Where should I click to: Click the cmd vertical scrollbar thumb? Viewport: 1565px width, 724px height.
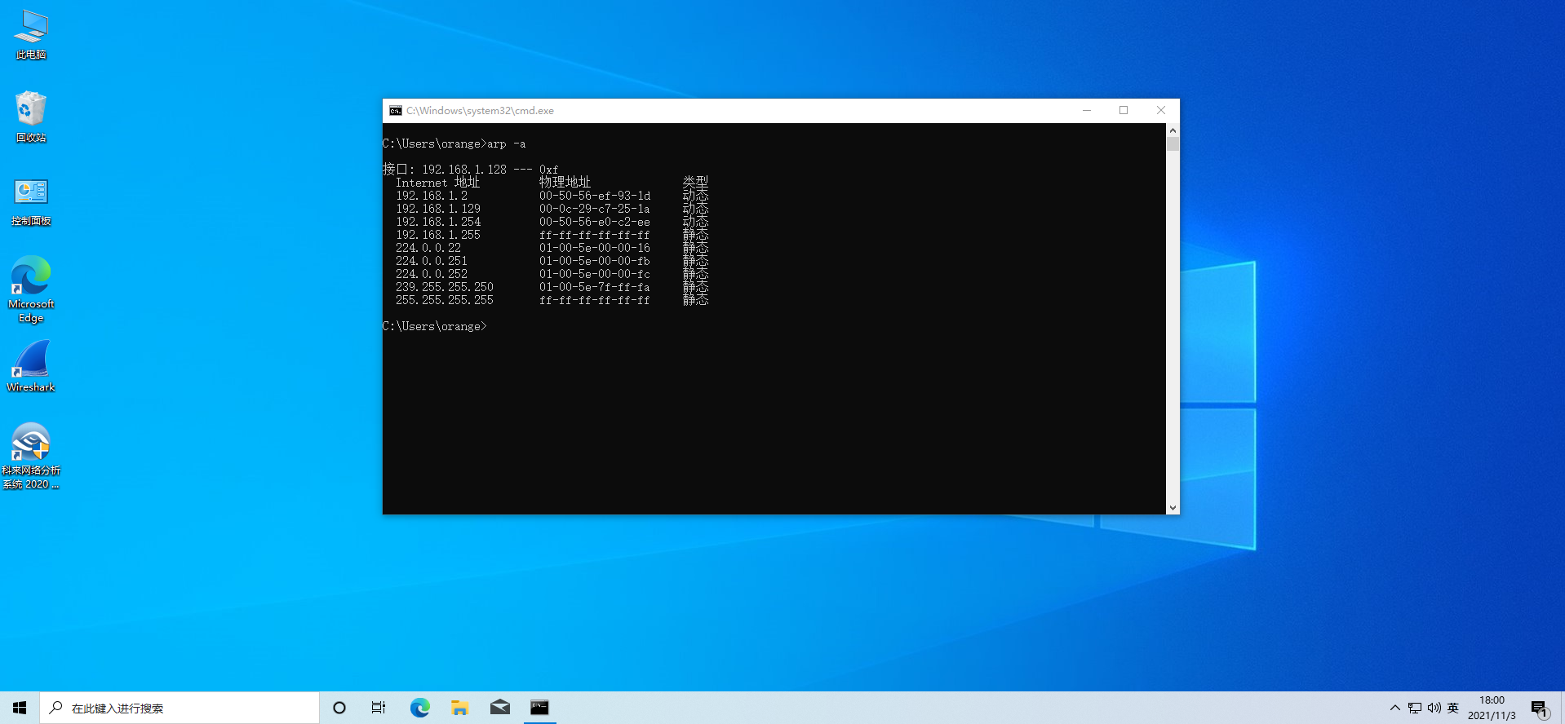pyautogui.click(x=1173, y=144)
